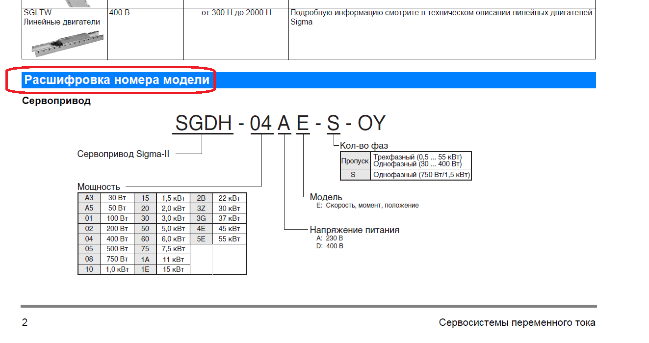Image resolution: width=649 pixels, height=343 pixels.
Task: Click table cell 'A3'
Action: click(89, 198)
